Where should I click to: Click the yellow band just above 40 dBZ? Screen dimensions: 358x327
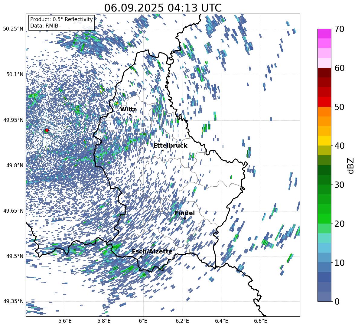324,141
